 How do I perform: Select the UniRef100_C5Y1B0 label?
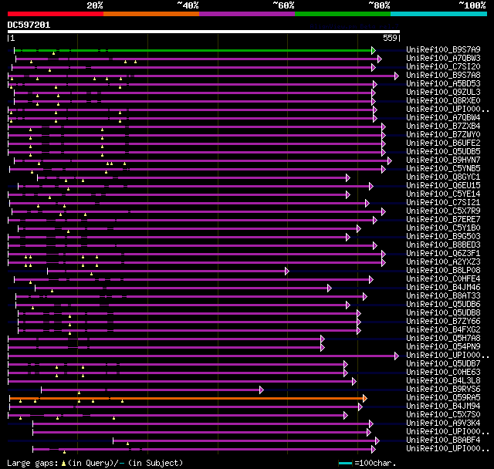443,228
